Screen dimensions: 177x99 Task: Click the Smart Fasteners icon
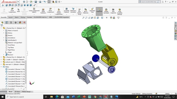click(x=43, y=11)
